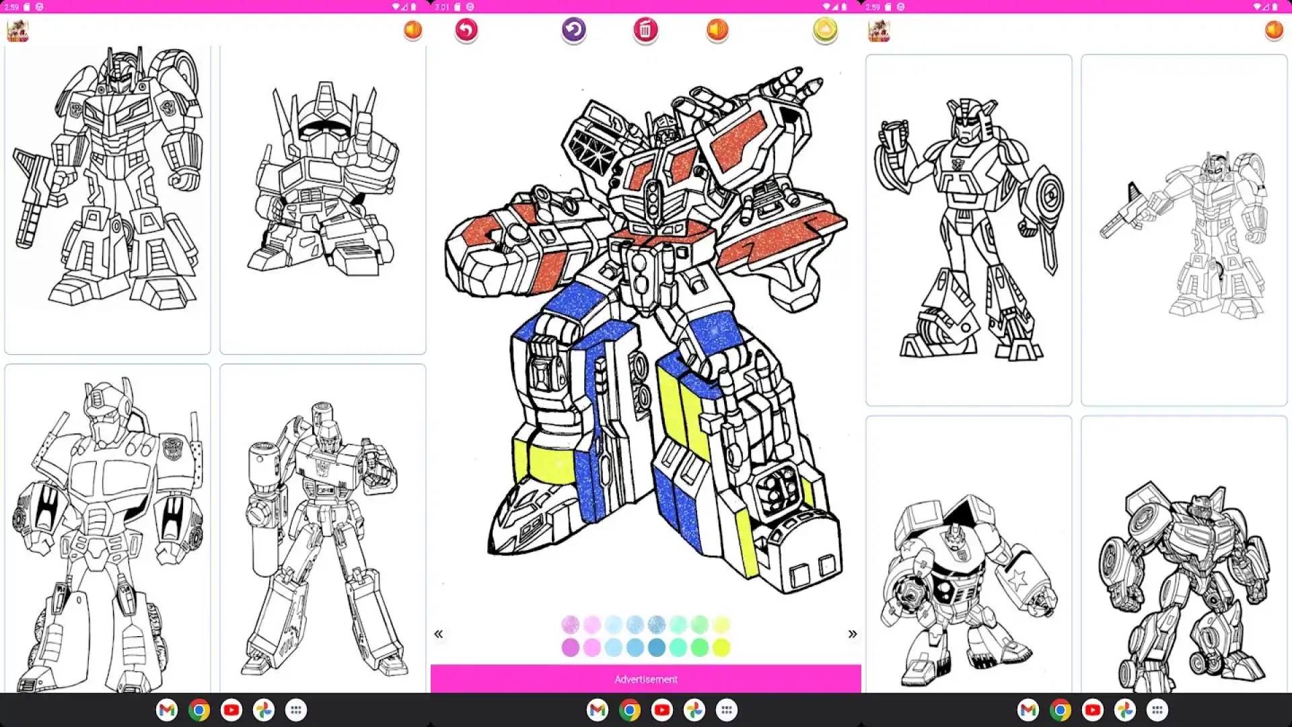
Task: Select the glitter purple color swatch
Action: pos(571,625)
